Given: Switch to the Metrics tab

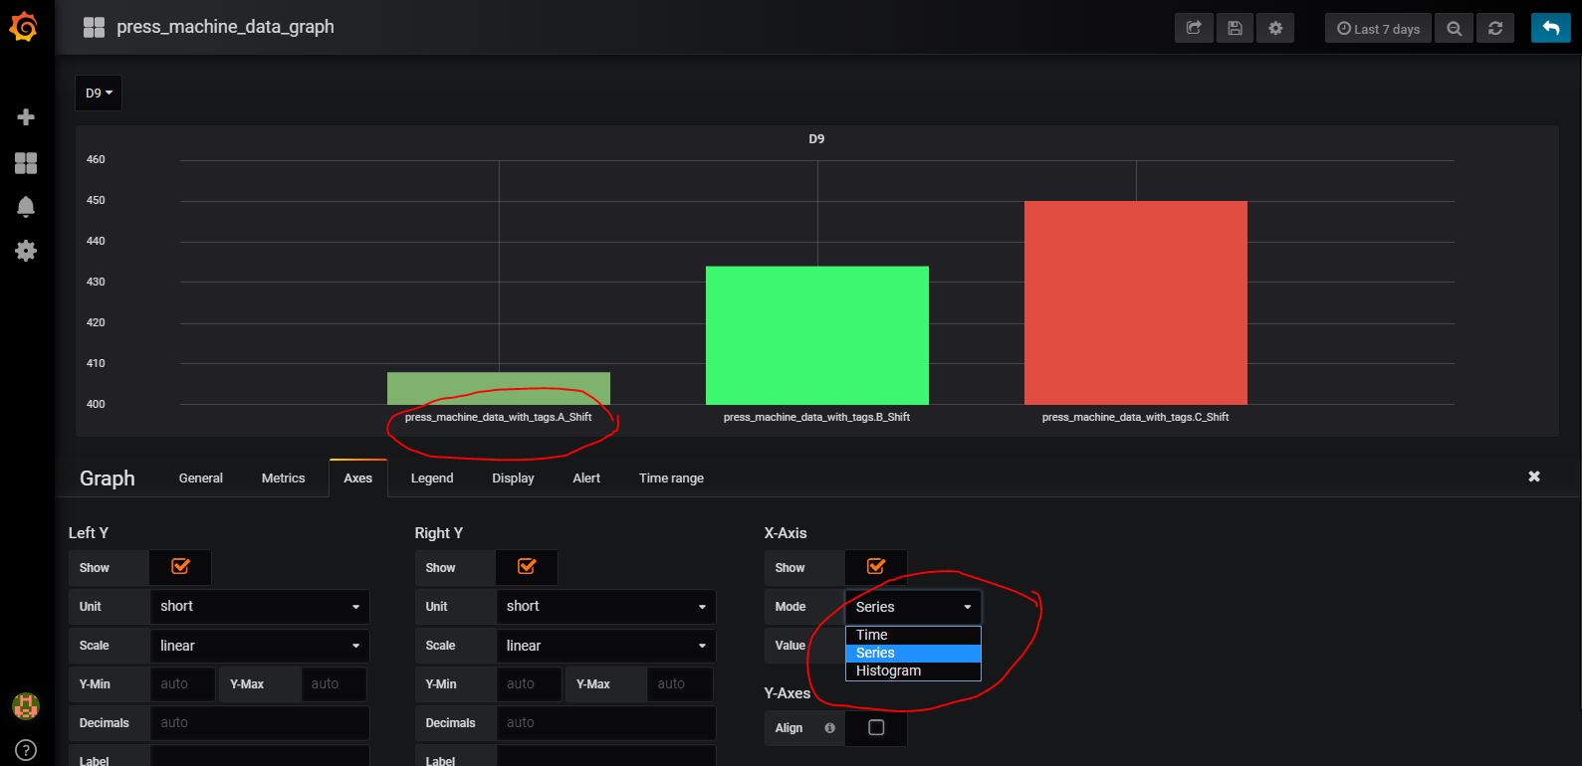Looking at the screenshot, I should 283,478.
